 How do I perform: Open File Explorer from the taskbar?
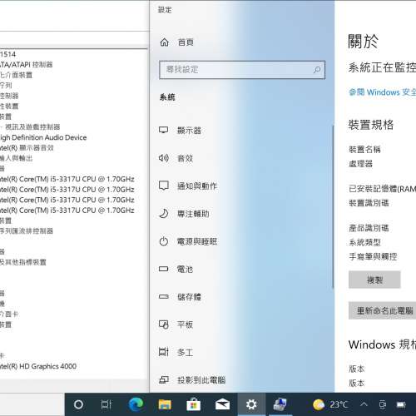tap(165, 404)
